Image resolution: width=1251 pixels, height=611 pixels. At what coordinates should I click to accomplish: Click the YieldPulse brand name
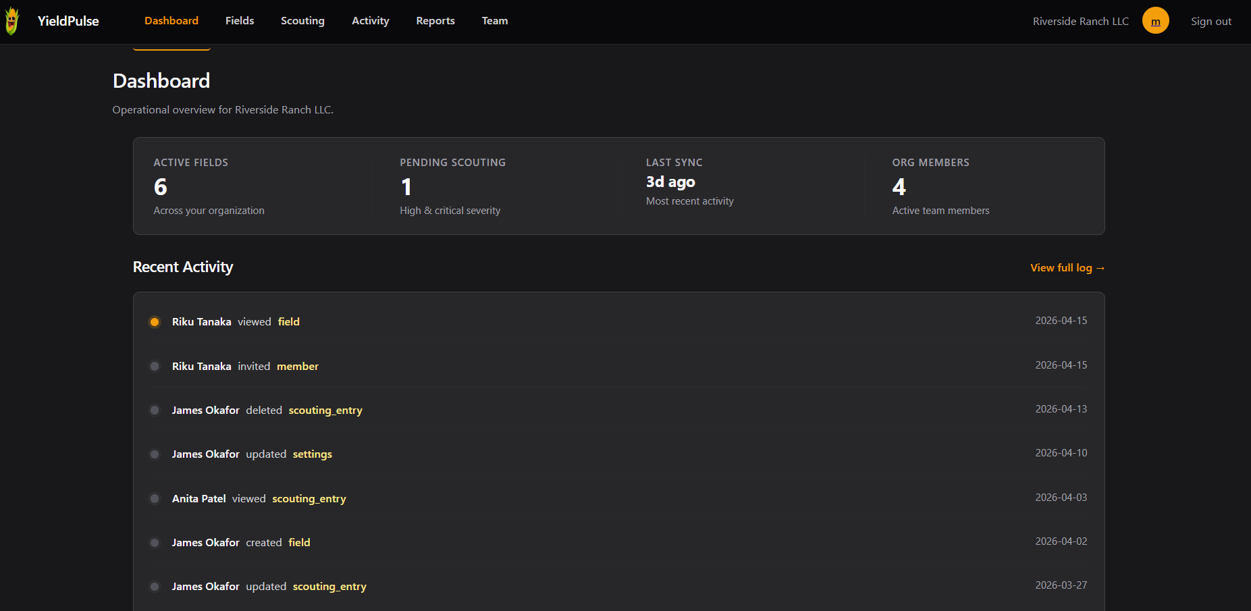coord(68,21)
